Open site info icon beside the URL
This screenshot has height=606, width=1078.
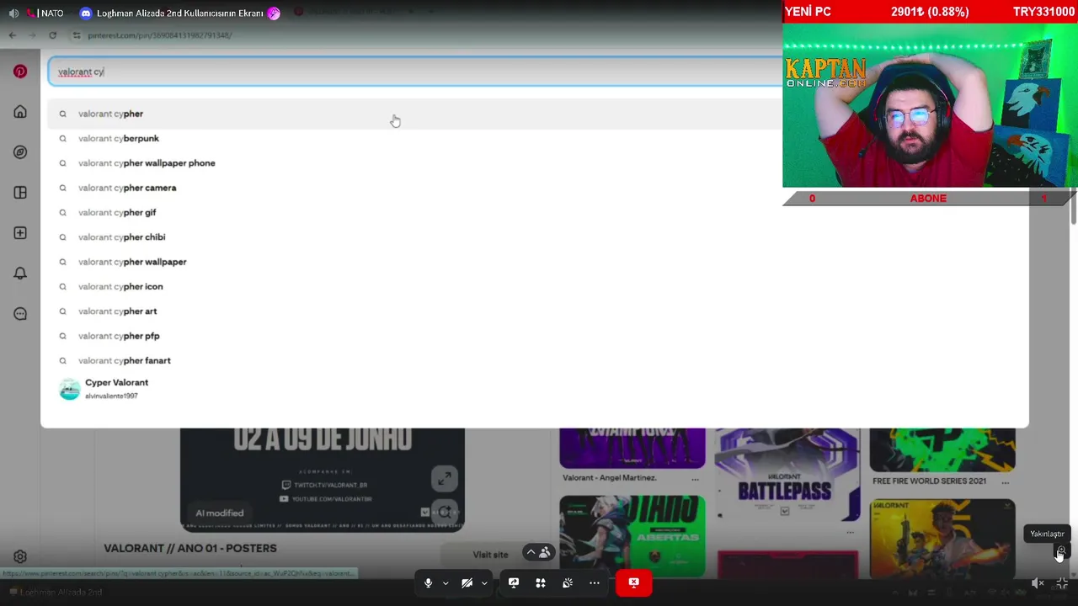[x=76, y=35]
